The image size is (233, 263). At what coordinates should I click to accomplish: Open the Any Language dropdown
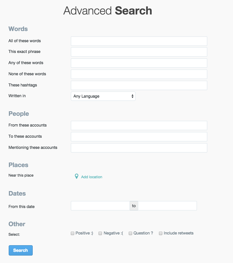coord(103,96)
